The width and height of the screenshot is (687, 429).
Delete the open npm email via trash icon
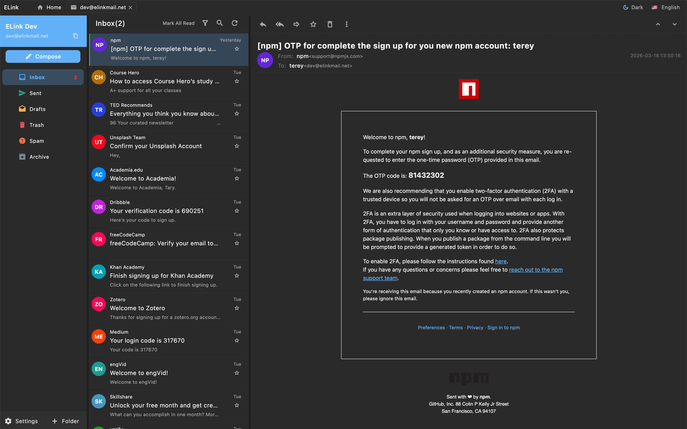tap(330, 24)
